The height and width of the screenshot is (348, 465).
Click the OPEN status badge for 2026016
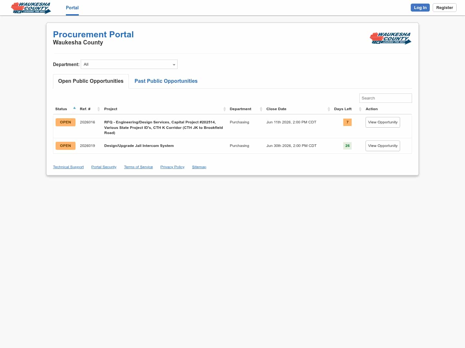(66, 122)
